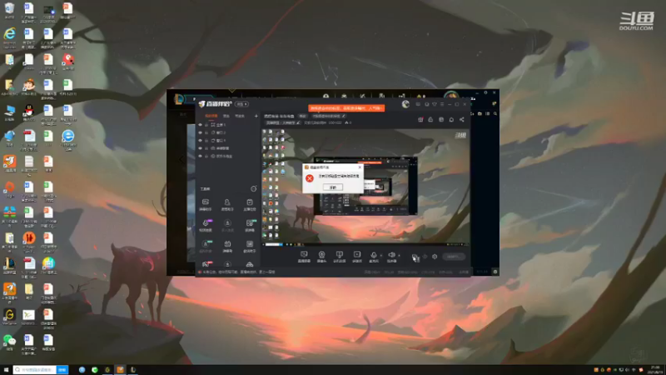
Task: Toggle lock on first source layer
Action: (x=206, y=124)
